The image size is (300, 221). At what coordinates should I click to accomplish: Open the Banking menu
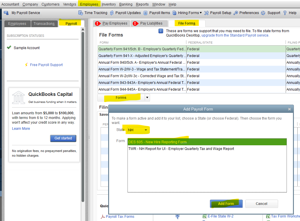126,4
